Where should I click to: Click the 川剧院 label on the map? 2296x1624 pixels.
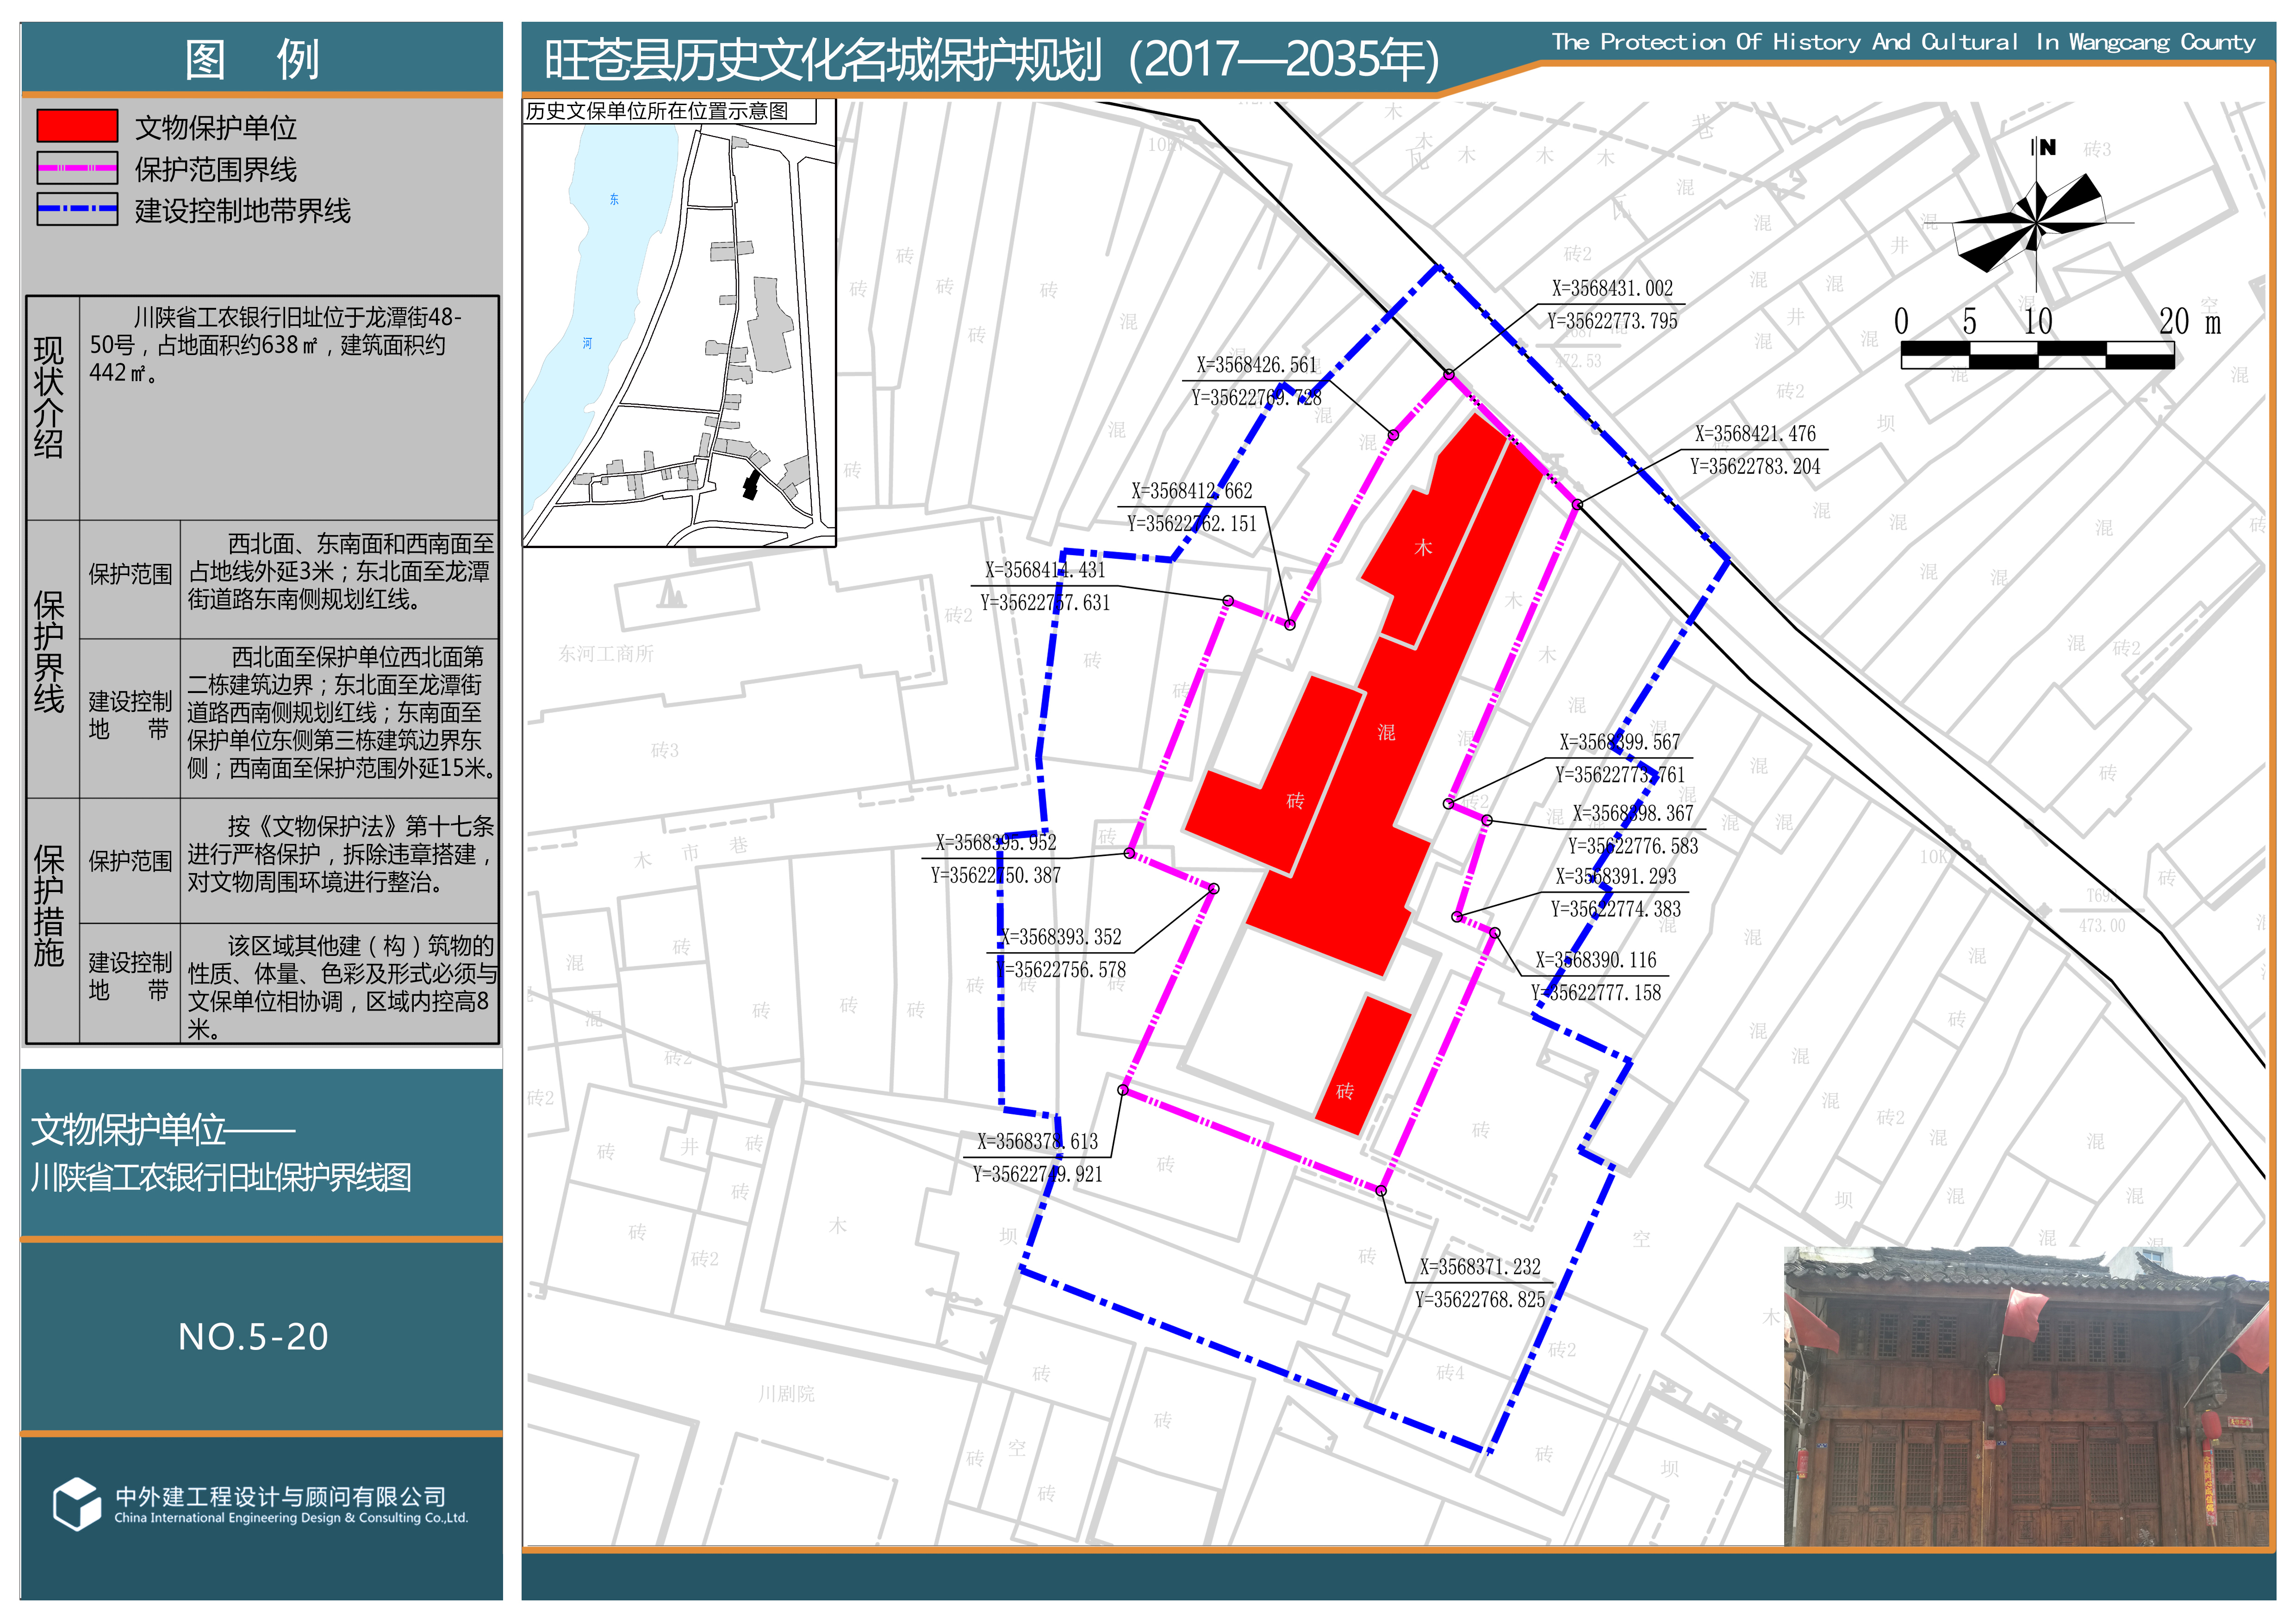[x=786, y=1394]
